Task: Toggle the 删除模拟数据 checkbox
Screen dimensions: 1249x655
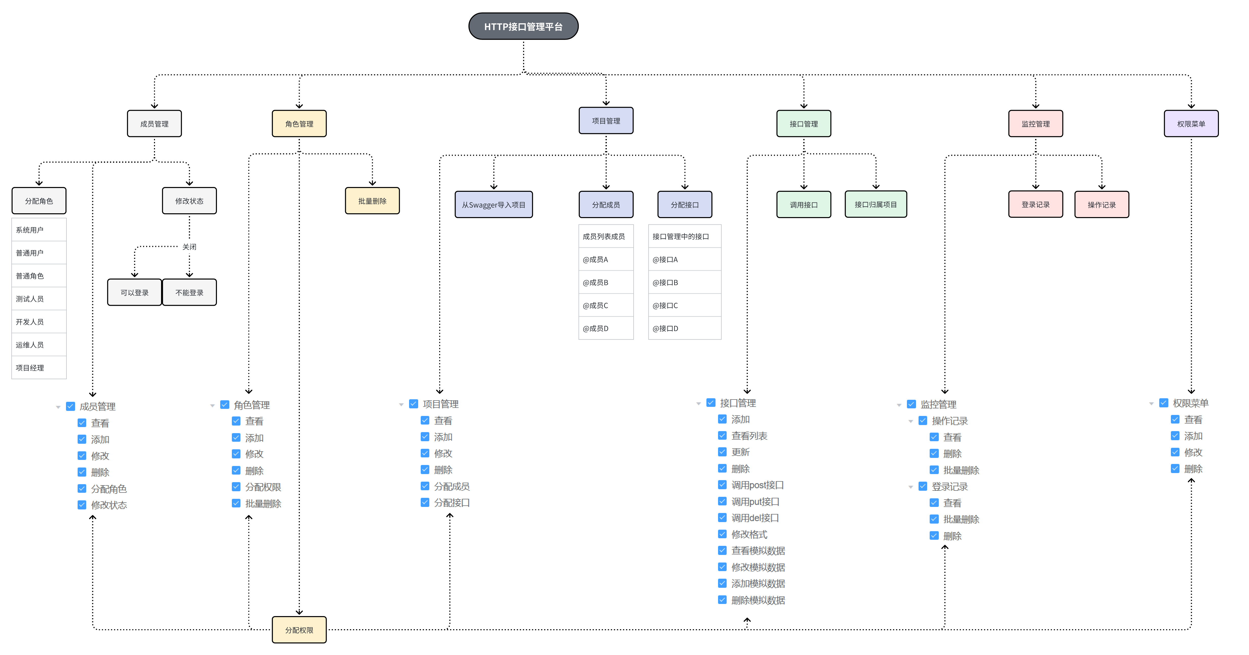Action: pos(722,600)
